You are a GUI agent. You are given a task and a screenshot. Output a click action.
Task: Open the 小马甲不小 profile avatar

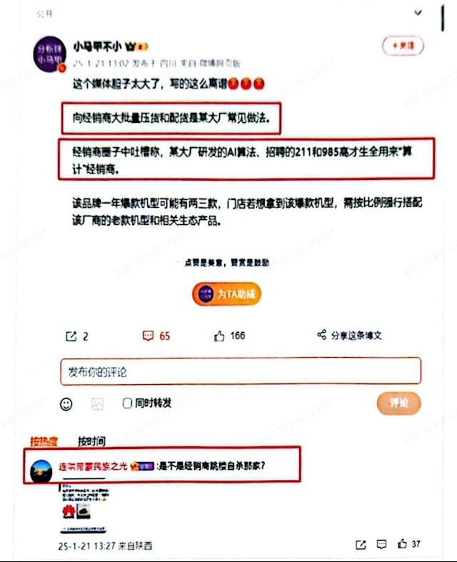click(x=50, y=54)
